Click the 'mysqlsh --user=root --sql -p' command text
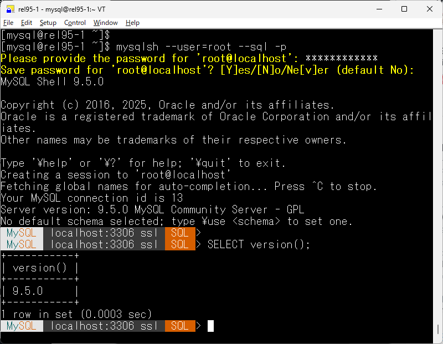 coord(202,47)
